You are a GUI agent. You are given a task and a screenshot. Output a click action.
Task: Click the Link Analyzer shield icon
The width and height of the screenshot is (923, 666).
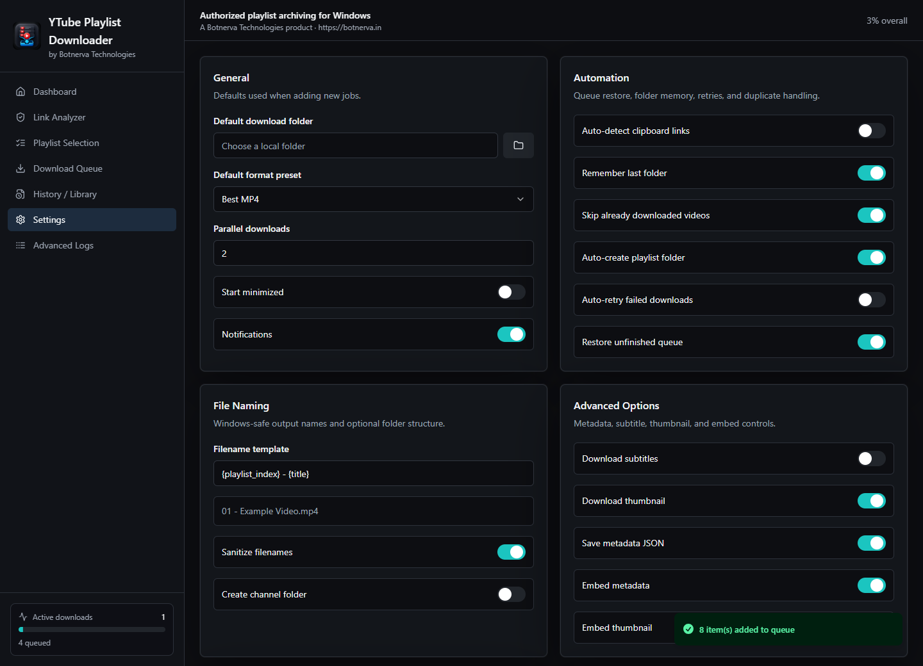point(21,117)
